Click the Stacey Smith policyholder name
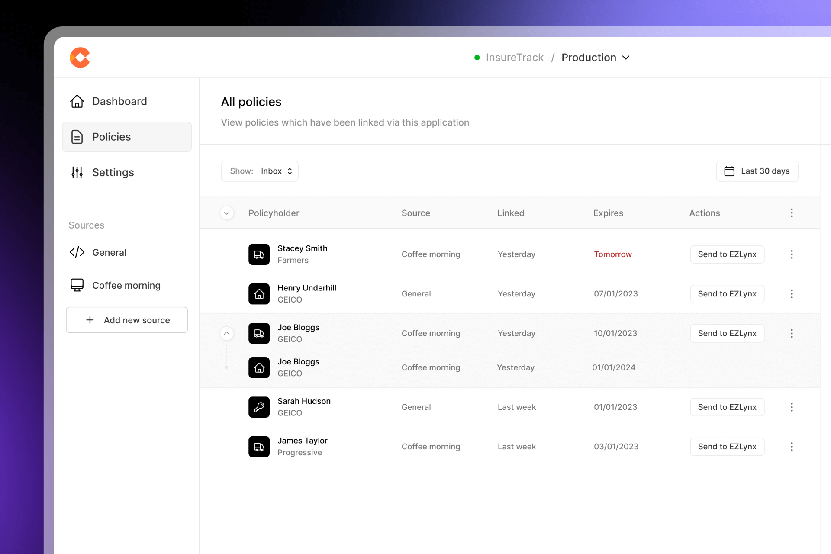 pos(302,248)
